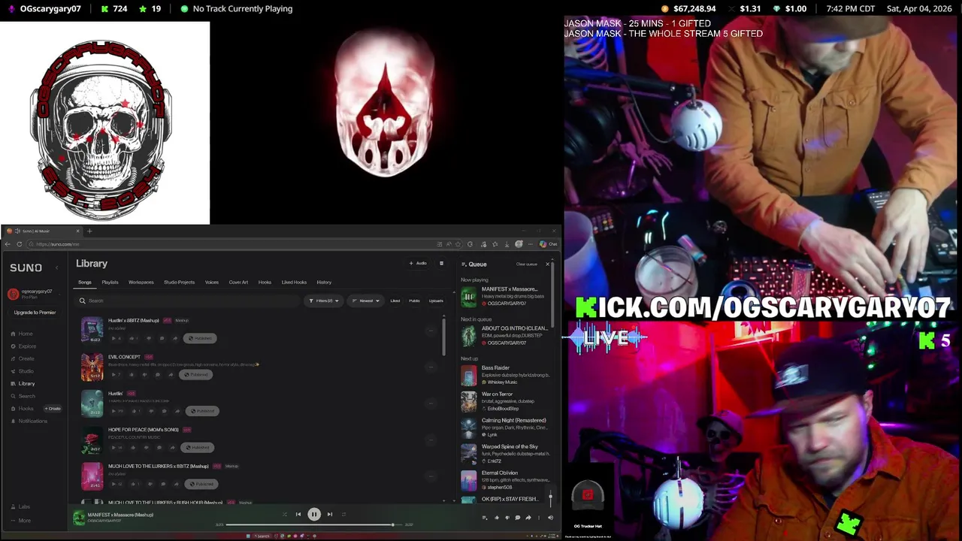962x541 pixels.
Task: Open Copilot Chat button in browser toolbar
Action: (549, 244)
